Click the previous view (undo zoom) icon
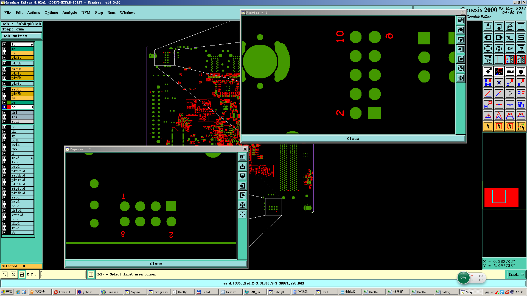Screen dimensions: 527x296 [510, 38]
